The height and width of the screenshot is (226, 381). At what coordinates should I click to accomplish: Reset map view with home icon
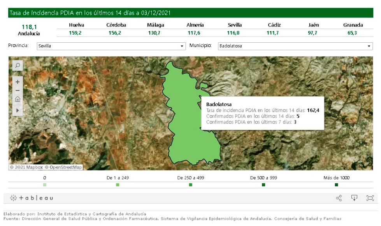point(18,99)
